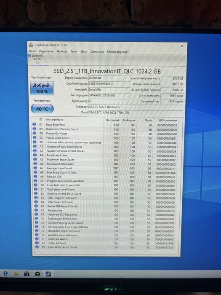Image resolution: width=221 pixels, height=295 pixels.
Task: Click the 8524 GB total host reads value
Action: point(173,78)
